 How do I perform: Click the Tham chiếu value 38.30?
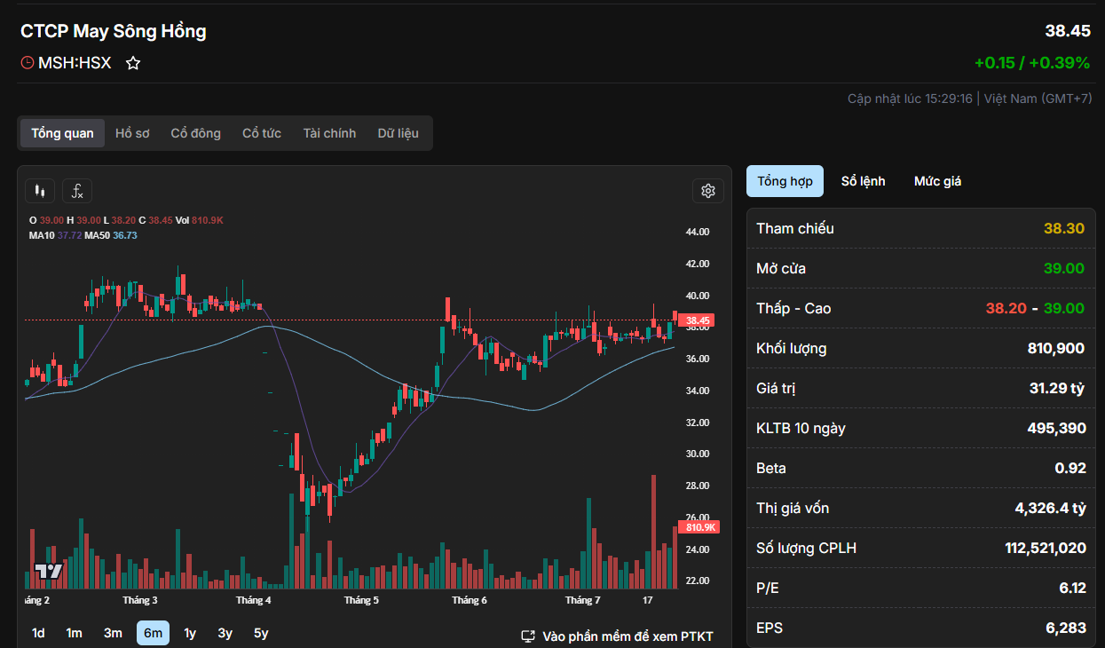1064,228
